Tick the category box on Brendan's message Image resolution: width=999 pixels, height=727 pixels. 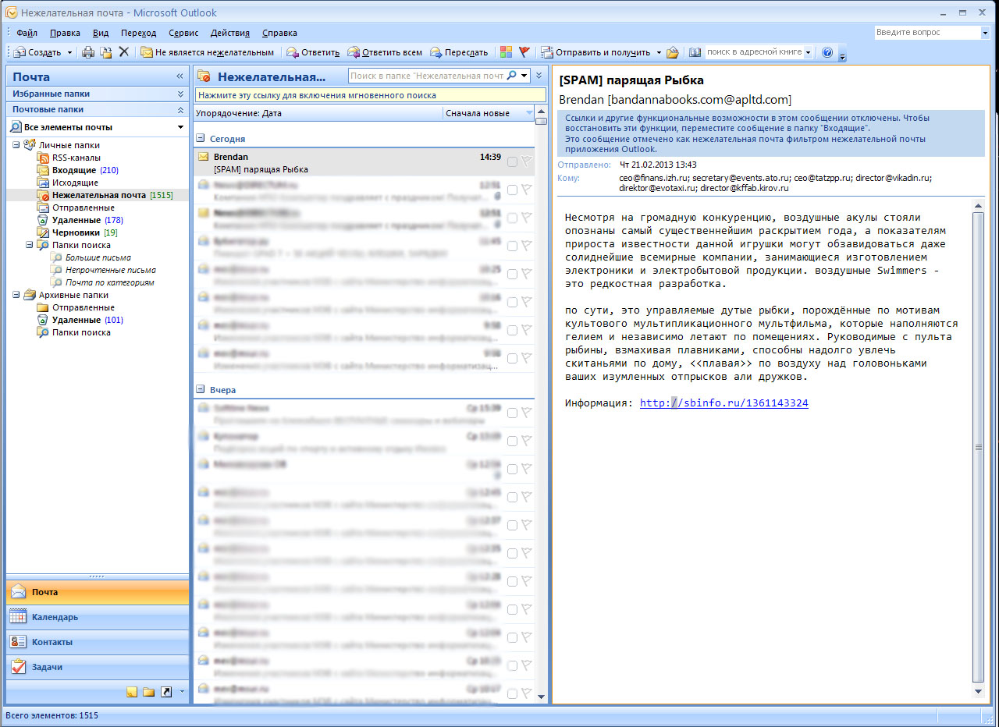point(512,161)
